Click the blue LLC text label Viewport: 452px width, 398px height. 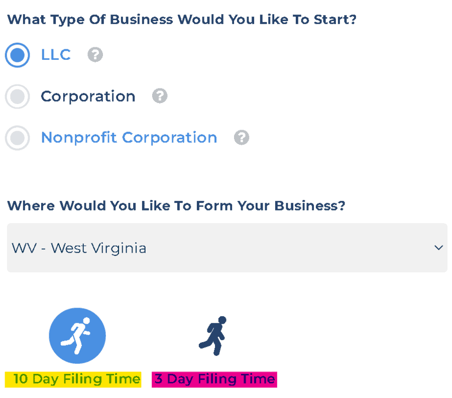pos(56,55)
